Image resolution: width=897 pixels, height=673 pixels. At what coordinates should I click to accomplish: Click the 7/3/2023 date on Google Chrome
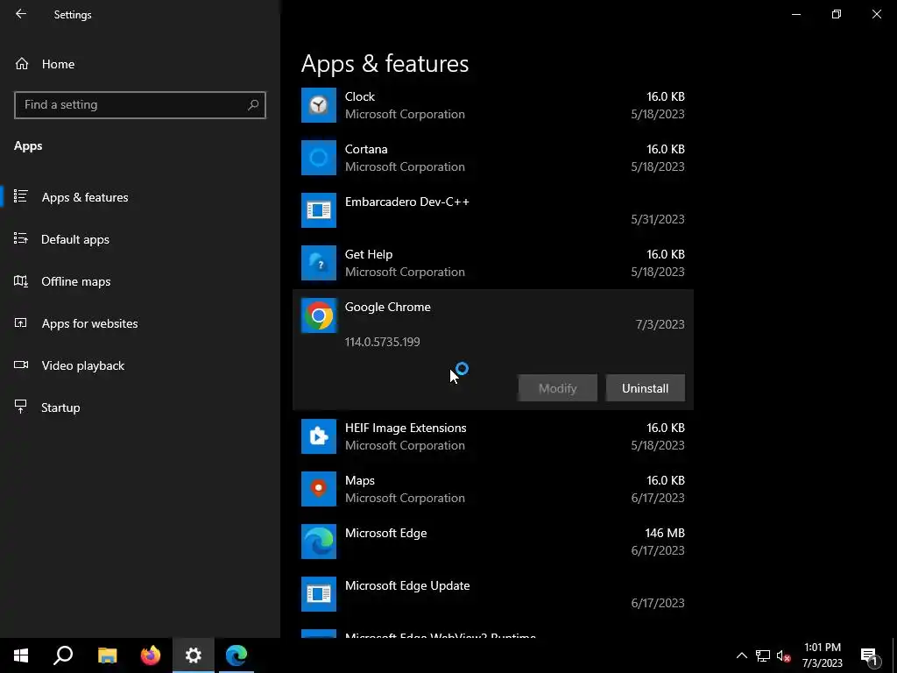[x=660, y=324]
